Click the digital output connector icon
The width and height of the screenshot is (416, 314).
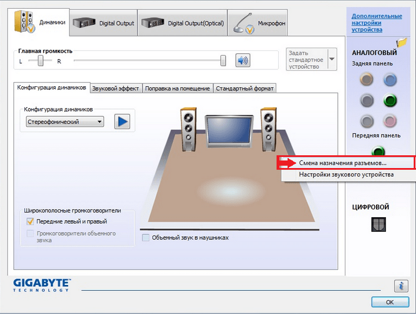pyautogui.click(x=378, y=224)
